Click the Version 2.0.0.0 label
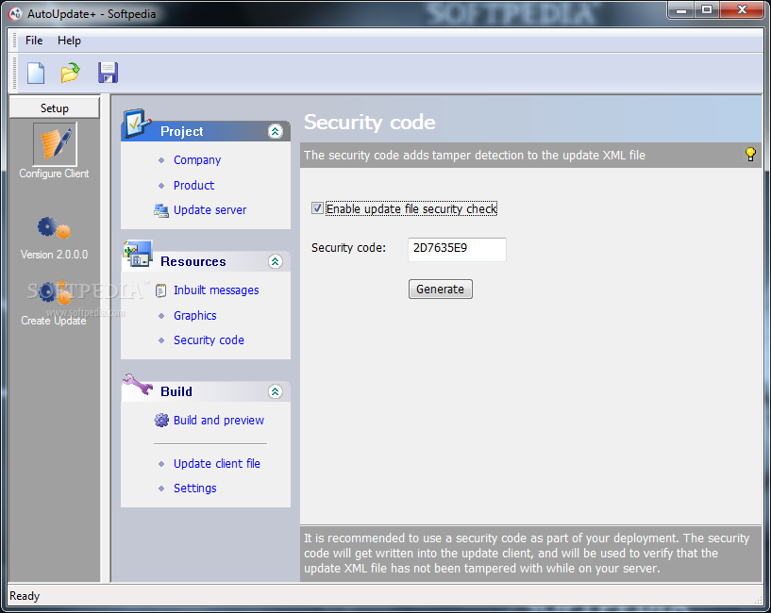771x613 pixels. pos(54,255)
